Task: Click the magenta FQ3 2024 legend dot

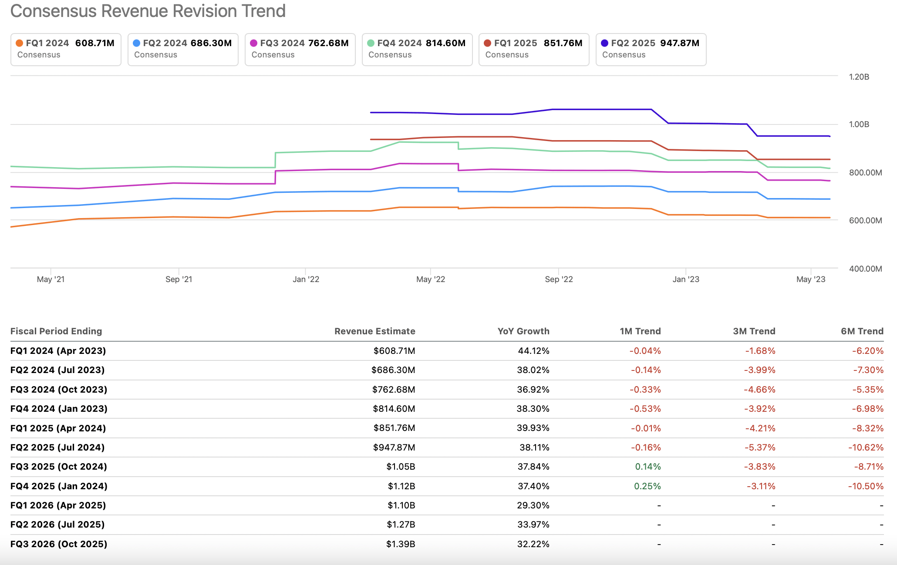Action: click(253, 43)
